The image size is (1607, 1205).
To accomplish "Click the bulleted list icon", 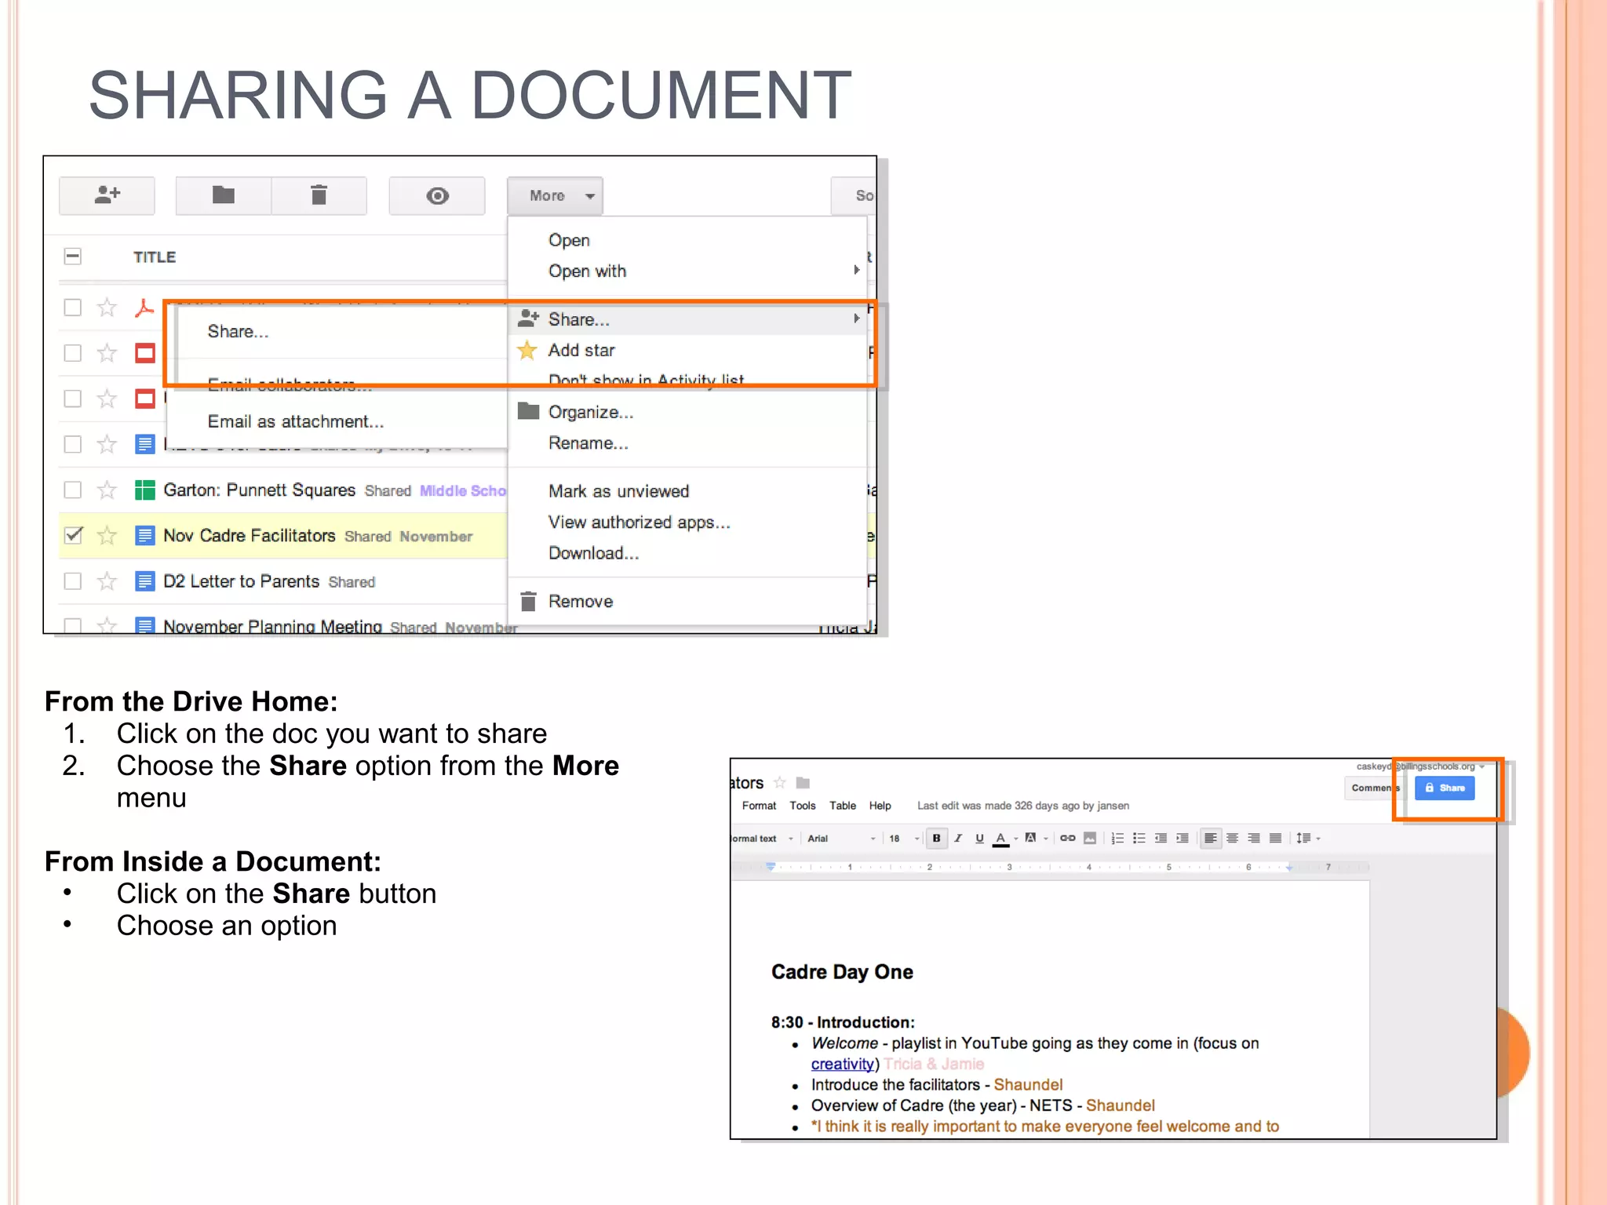I will point(1139,838).
